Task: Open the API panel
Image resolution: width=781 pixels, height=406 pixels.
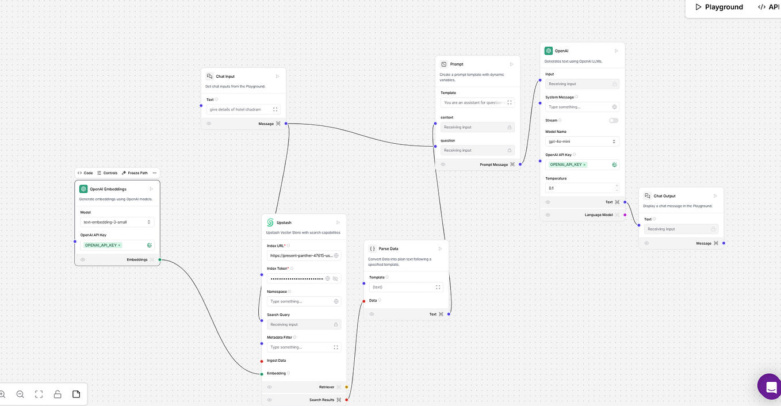Action: click(771, 7)
